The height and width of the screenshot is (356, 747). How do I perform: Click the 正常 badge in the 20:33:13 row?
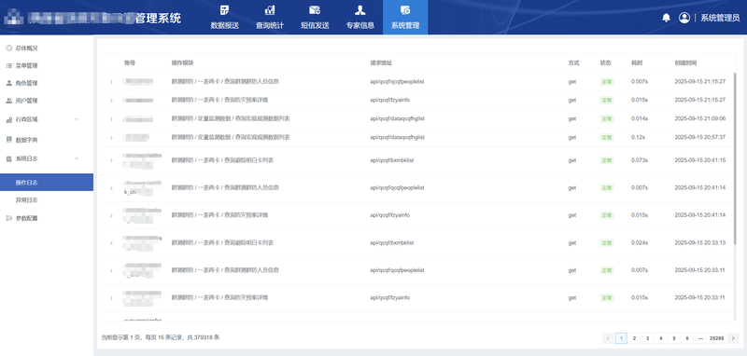pyautogui.click(x=606, y=243)
